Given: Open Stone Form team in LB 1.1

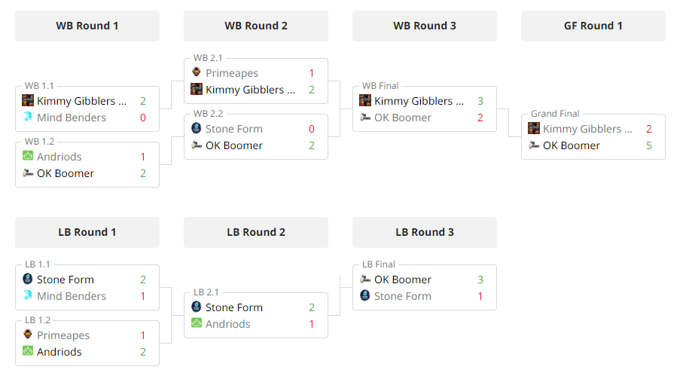Looking at the screenshot, I should click(x=66, y=280).
